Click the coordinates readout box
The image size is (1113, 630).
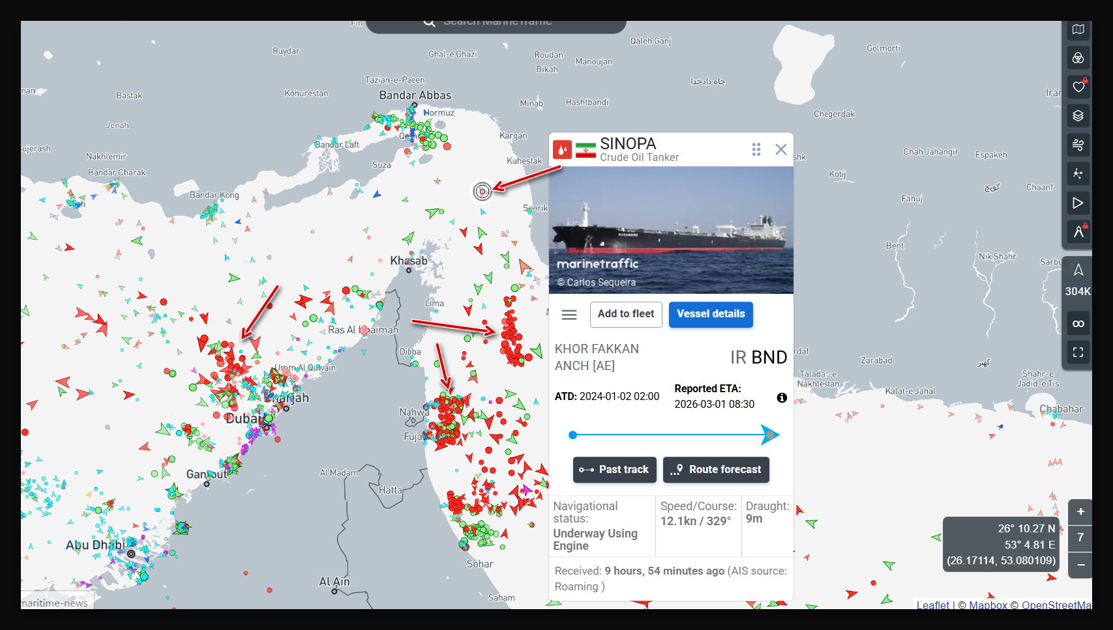pos(1002,545)
